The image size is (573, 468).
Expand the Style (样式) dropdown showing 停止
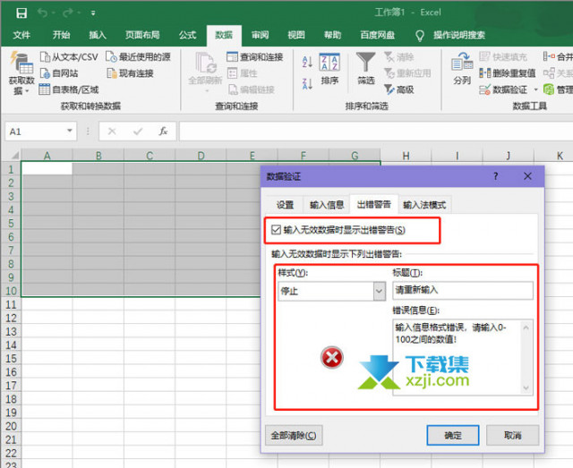[379, 291]
